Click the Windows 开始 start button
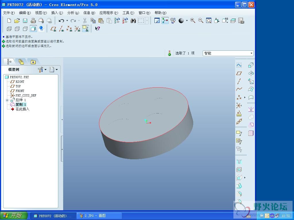294x220 pixels. pos(14,215)
